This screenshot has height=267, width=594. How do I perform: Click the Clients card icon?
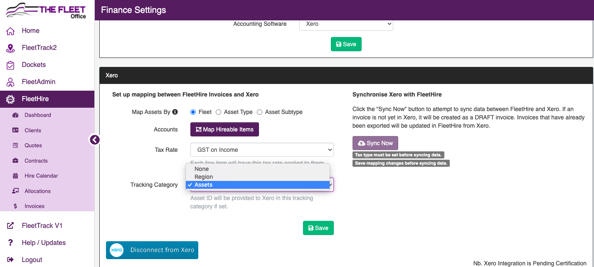(16, 130)
